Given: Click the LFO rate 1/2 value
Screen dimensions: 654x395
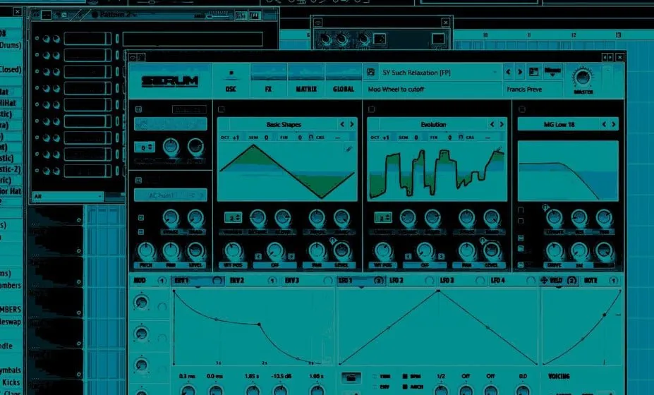Looking at the screenshot, I should 441,376.
